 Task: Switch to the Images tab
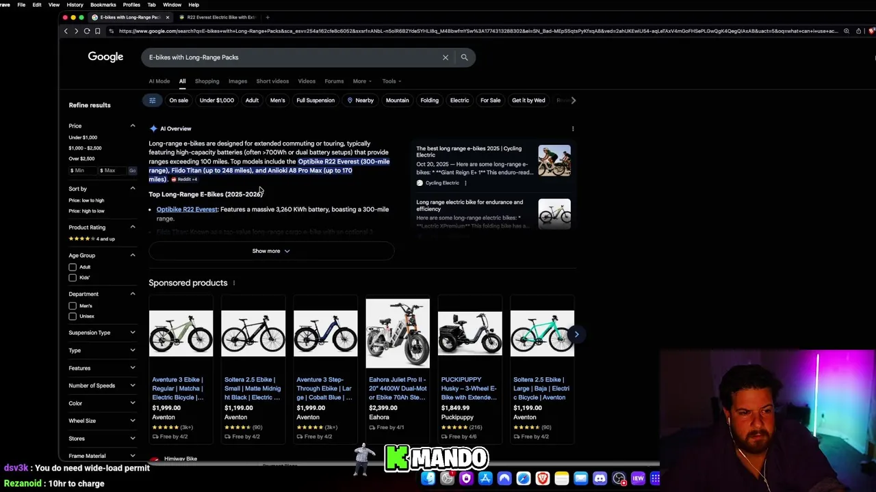click(x=237, y=81)
